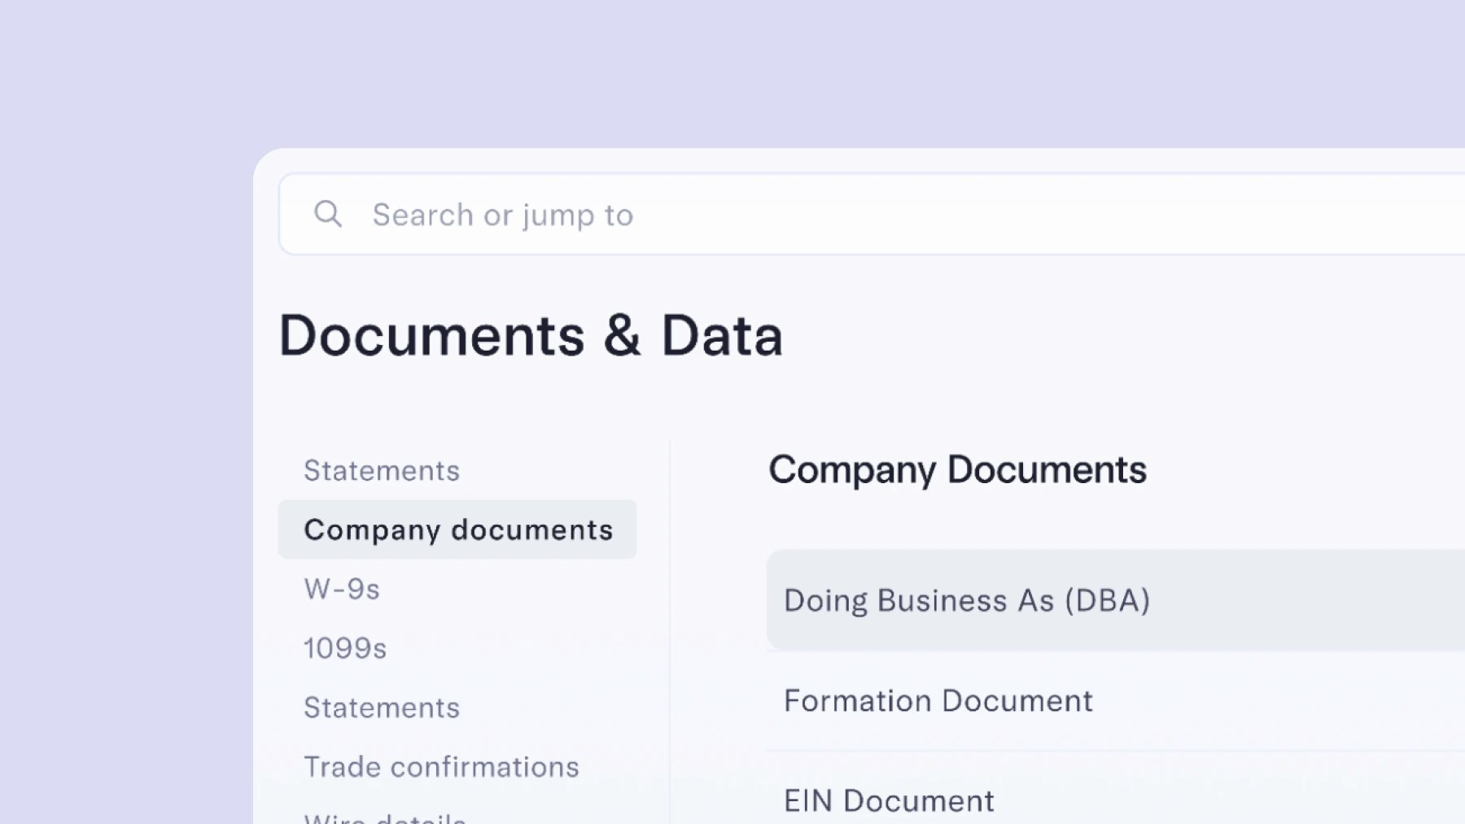The height and width of the screenshot is (824, 1465).
Task: Focus the 'Search or jump to' field
Action: click(x=872, y=214)
